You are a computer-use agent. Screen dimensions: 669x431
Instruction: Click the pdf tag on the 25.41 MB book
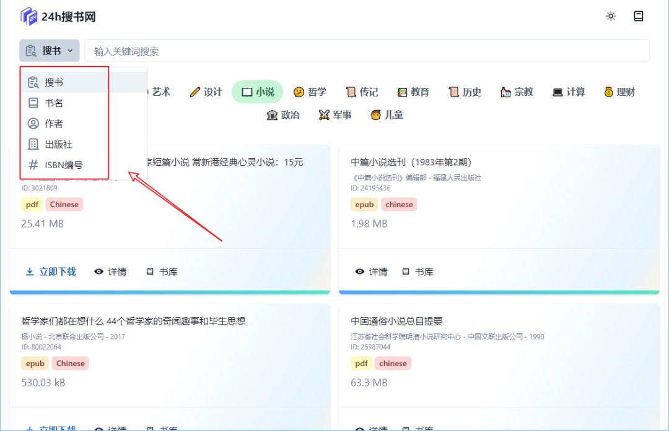32,205
